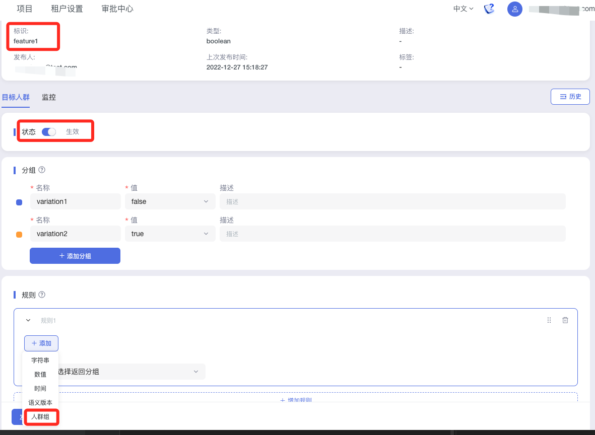Open the variation2 value dropdown showing true
Screen dimensions: 595x435
click(x=170, y=234)
